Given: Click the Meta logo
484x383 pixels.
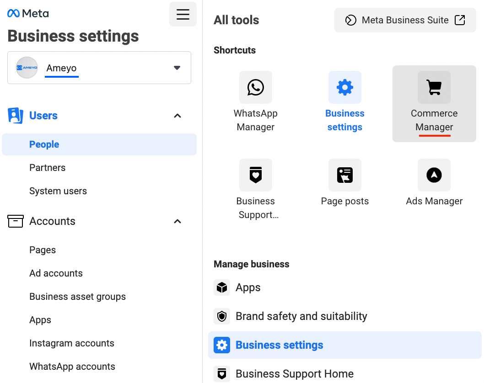Looking at the screenshot, I should [28, 13].
